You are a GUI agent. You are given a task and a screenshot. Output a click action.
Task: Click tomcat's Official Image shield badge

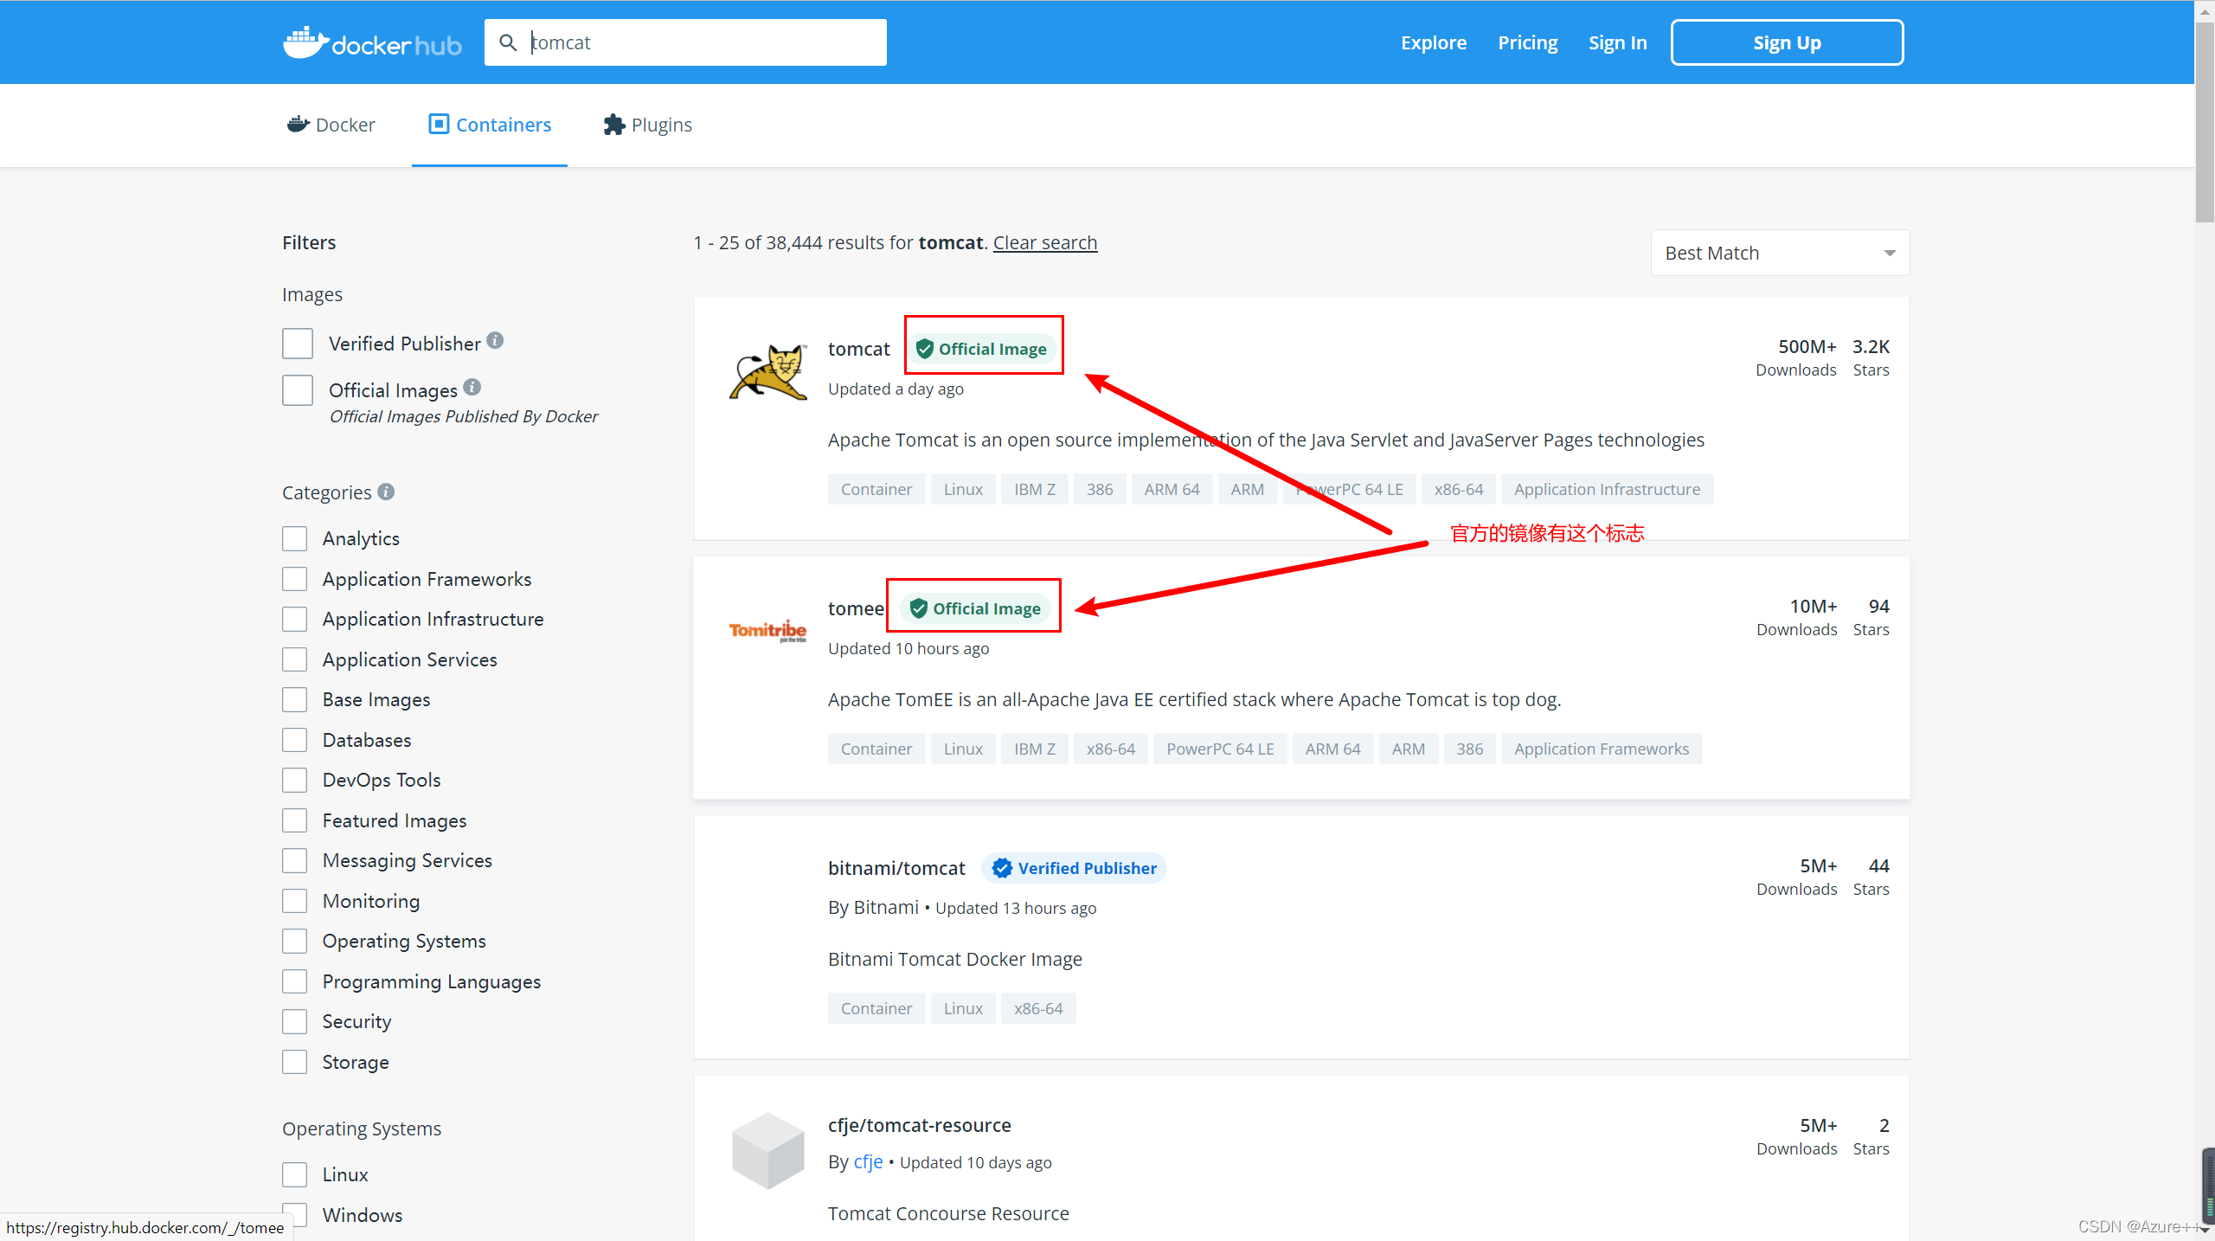click(x=981, y=349)
